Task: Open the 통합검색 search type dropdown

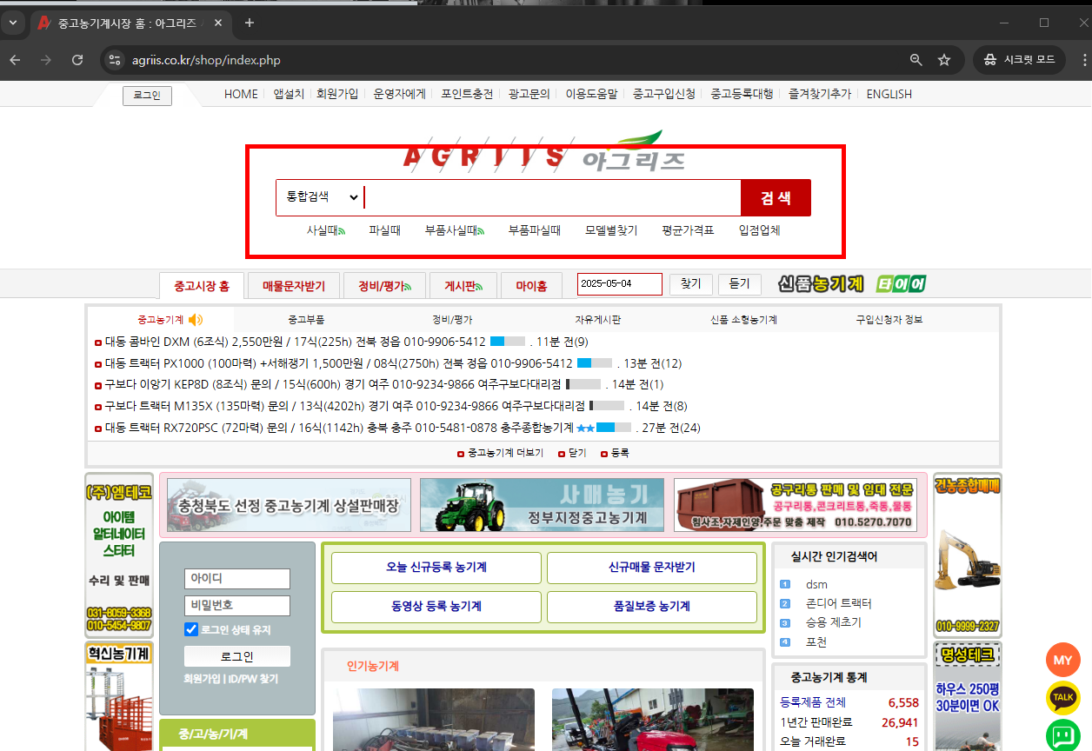Action: tap(320, 197)
